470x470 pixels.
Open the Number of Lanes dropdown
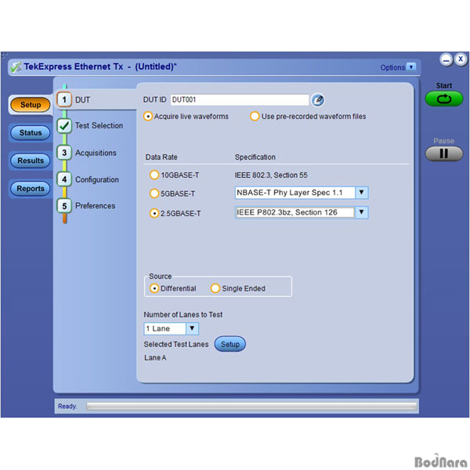tap(192, 328)
